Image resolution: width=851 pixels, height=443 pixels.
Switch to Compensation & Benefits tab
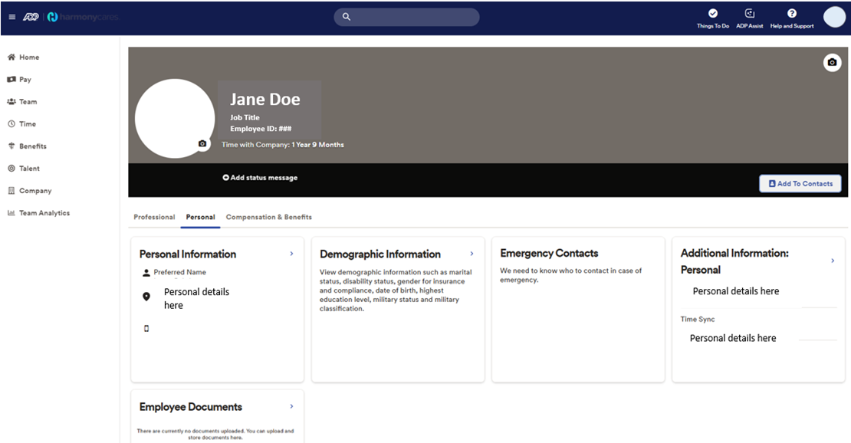[268, 217]
